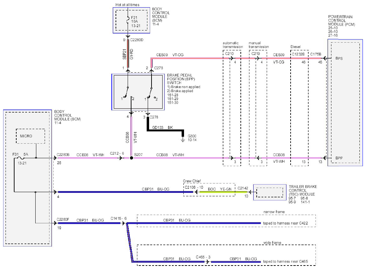The image size is (366, 269).
Task: Click the C1415 - 6 connector label
Action: [119, 218]
